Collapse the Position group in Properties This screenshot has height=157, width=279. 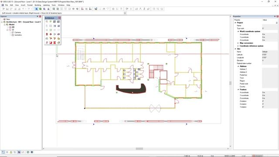point(238,89)
